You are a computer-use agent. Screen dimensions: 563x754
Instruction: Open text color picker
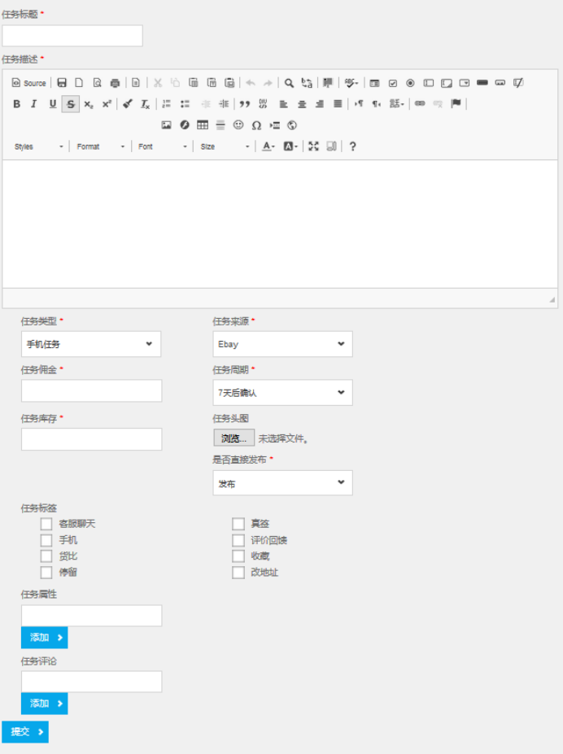(x=268, y=146)
